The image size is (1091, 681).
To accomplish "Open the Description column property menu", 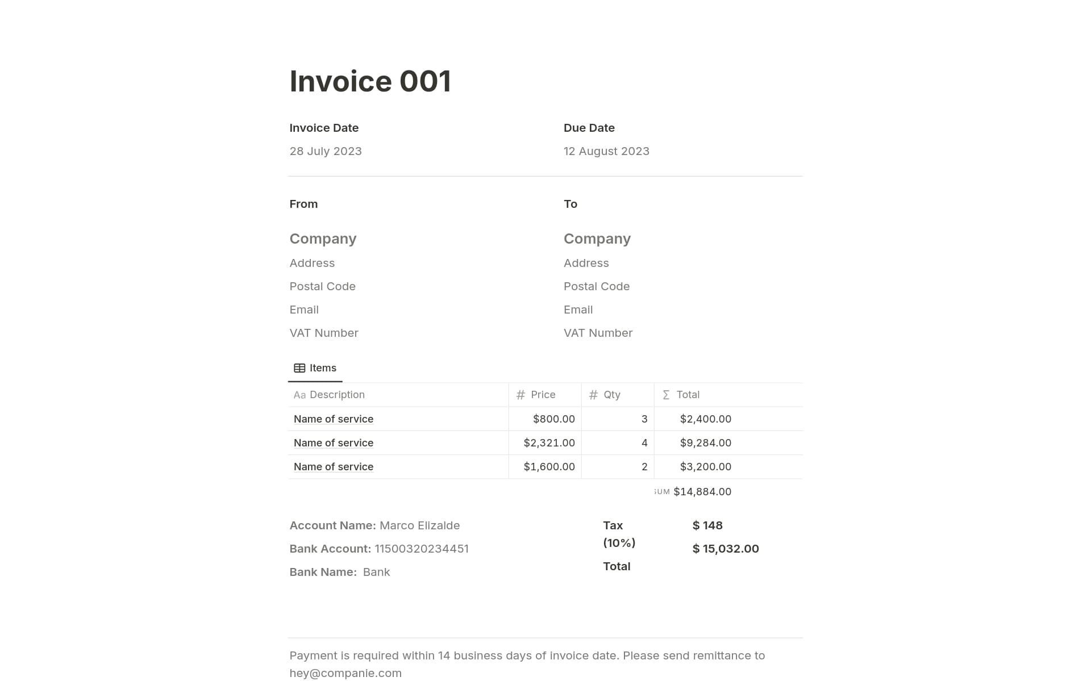I will 336,394.
